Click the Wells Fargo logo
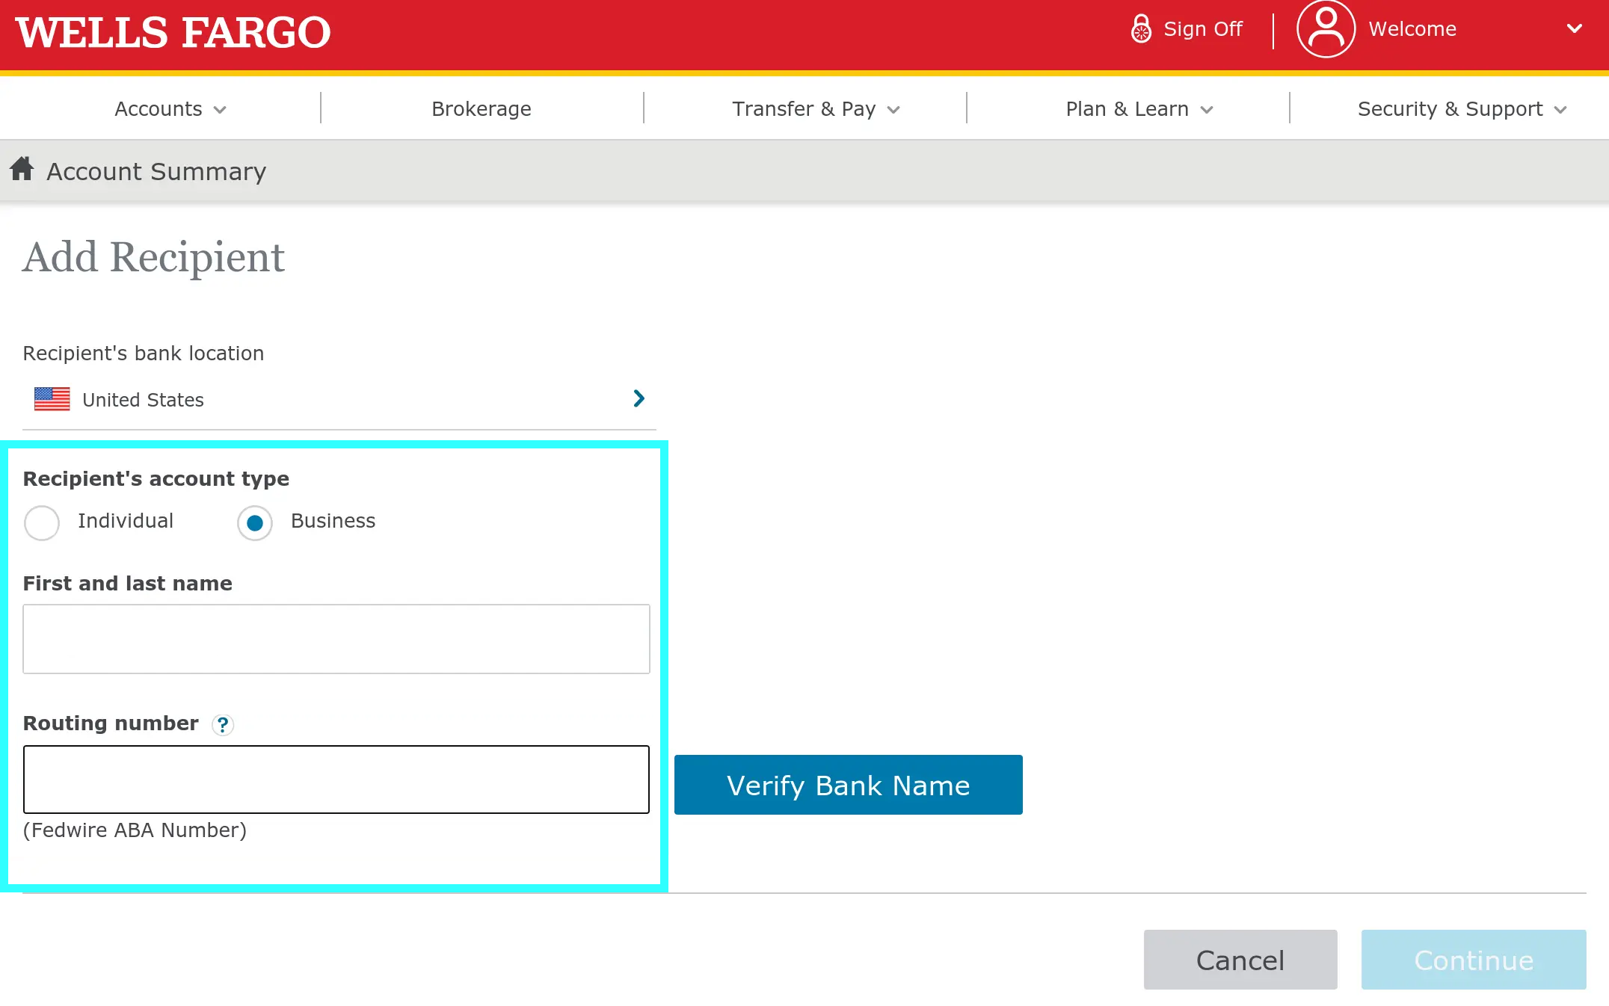1609x1006 pixels. [x=173, y=33]
